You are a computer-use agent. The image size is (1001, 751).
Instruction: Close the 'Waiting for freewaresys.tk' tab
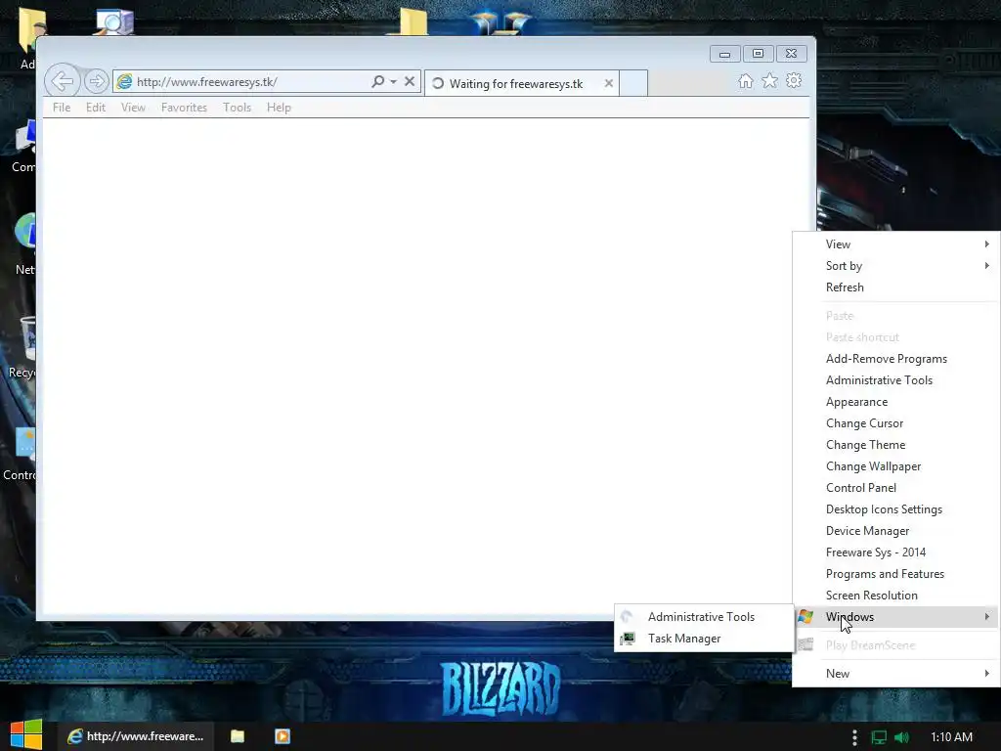pos(608,83)
